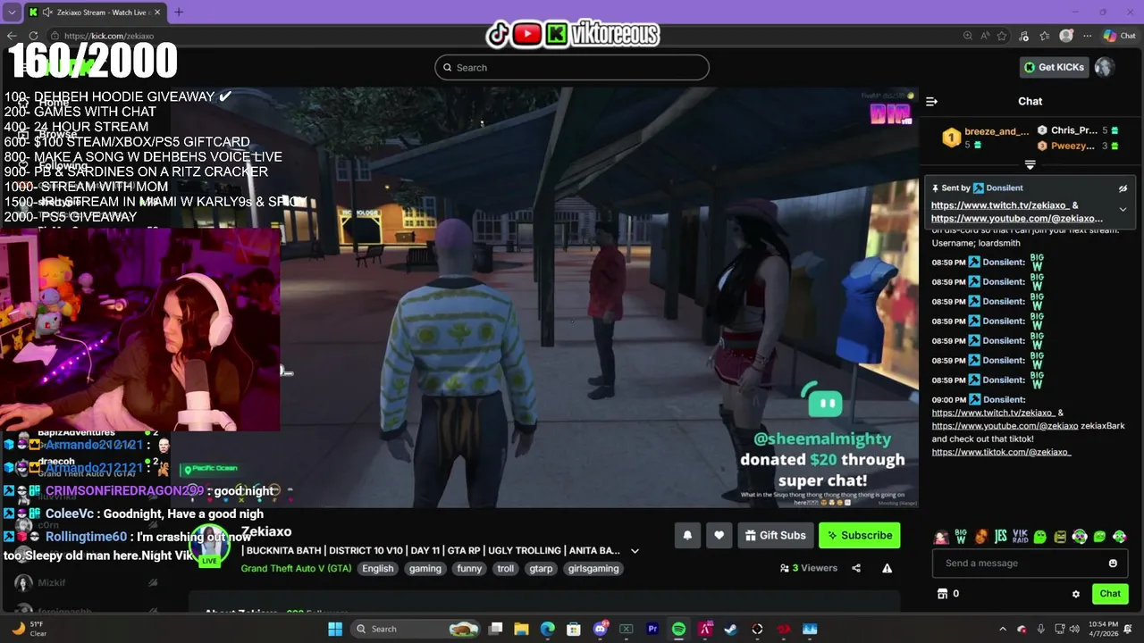The width and height of the screenshot is (1144, 643).
Task: Open the Grand Theft Auto V category link
Action: (296, 568)
